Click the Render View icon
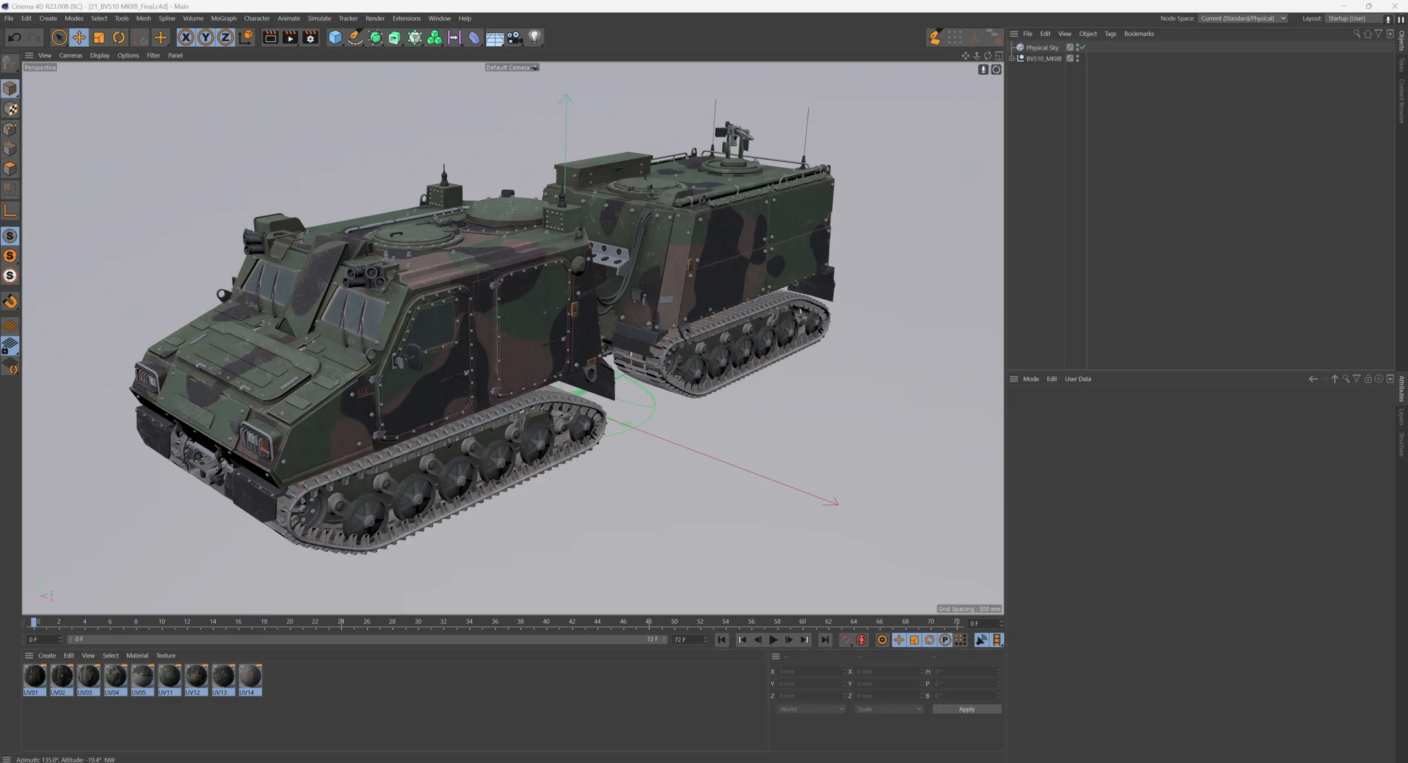The width and height of the screenshot is (1408, 763). [270, 37]
